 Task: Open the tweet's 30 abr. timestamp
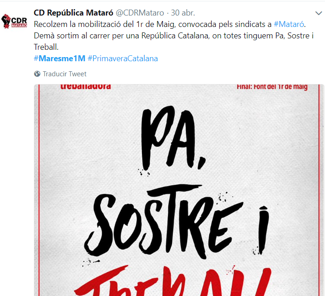[x=183, y=13]
